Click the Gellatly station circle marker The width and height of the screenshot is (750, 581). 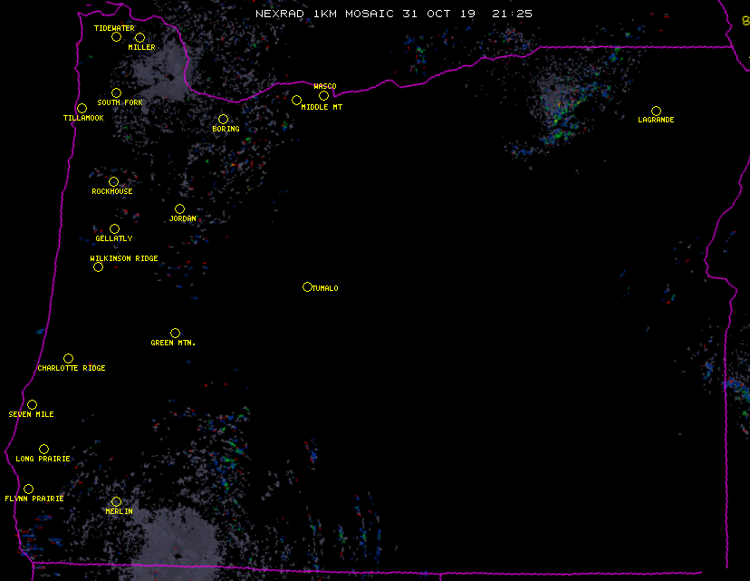coord(114,229)
